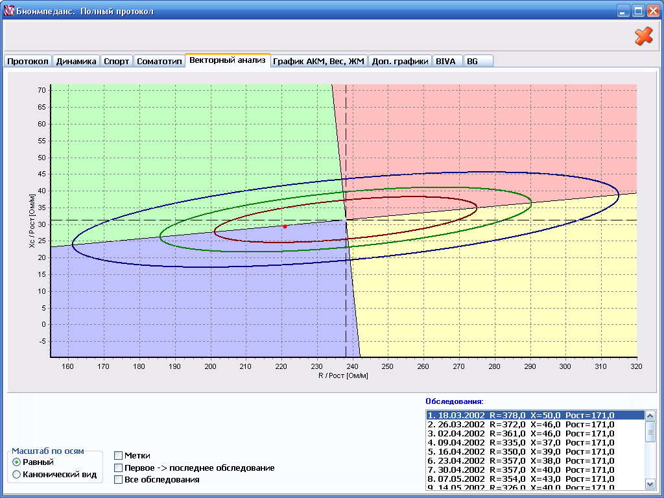The height and width of the screenshot is (498, 664).
Task: Select examination 7. 30.04.2002 R=357,0
Action: (x=535, y=470)
